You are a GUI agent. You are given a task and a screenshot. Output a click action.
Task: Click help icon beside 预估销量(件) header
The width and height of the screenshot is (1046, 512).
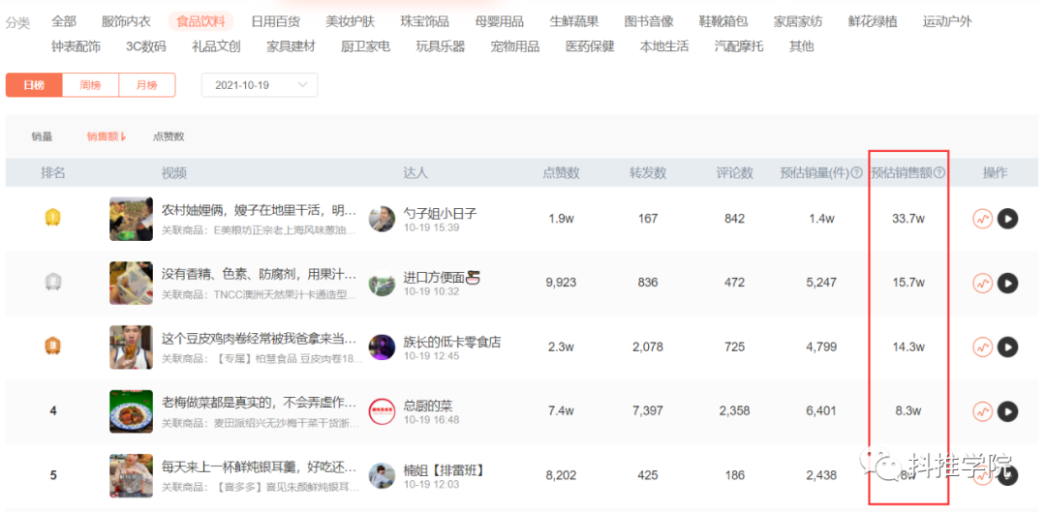click(x=856, y=173)
